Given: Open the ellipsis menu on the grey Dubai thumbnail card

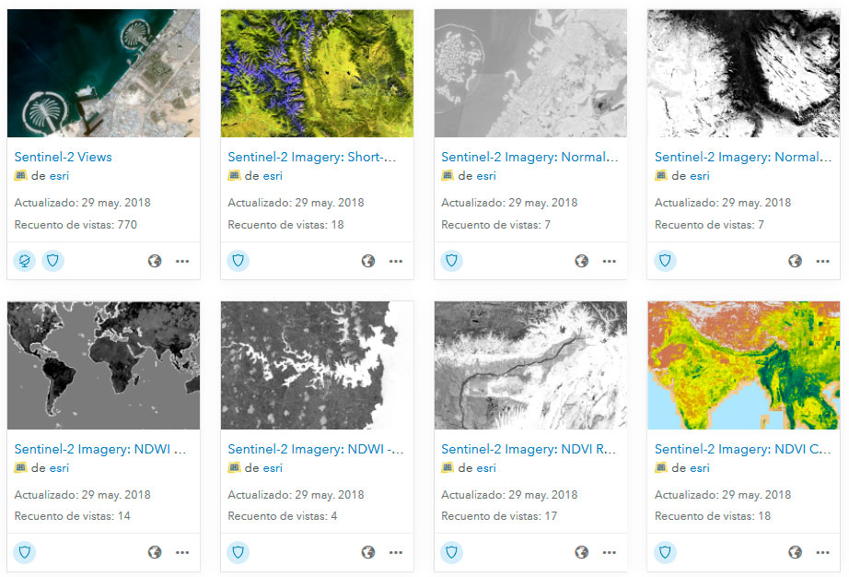Looking at the screenshot, I should [x=610, y=261].
